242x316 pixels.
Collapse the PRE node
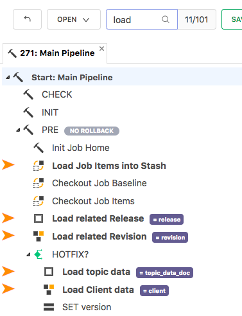(x=18, y=130)
